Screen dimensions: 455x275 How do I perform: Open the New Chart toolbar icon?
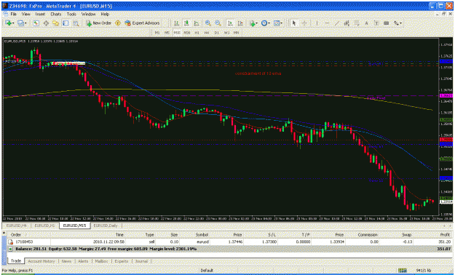coord(8,23)
